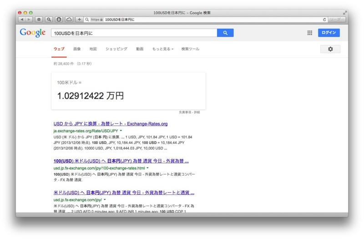Zoom the window with the green button
This screenshot has width=364, height=239.
coord(30,13)
